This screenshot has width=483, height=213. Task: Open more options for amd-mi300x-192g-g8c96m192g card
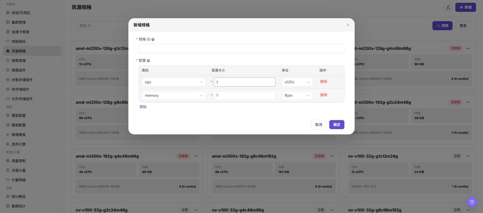[332, 156]
